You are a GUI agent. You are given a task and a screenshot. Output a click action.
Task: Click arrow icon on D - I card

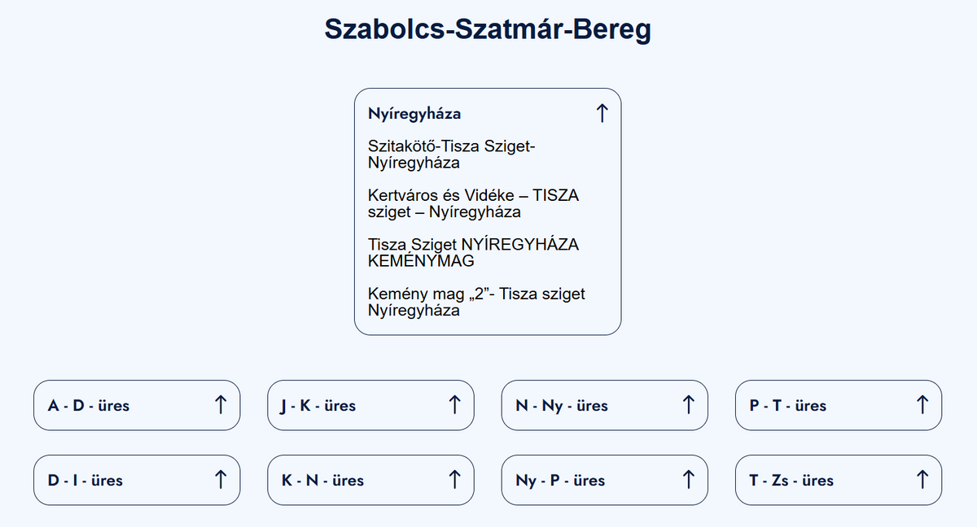click(221, 479)
